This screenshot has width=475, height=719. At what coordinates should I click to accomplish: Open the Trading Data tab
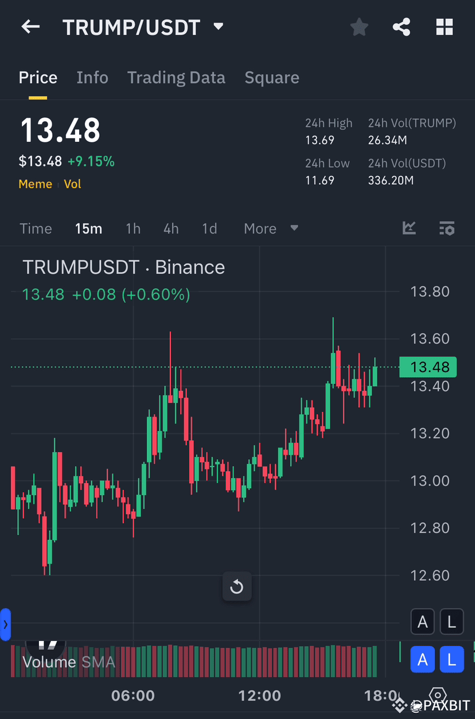pos(176,77)
